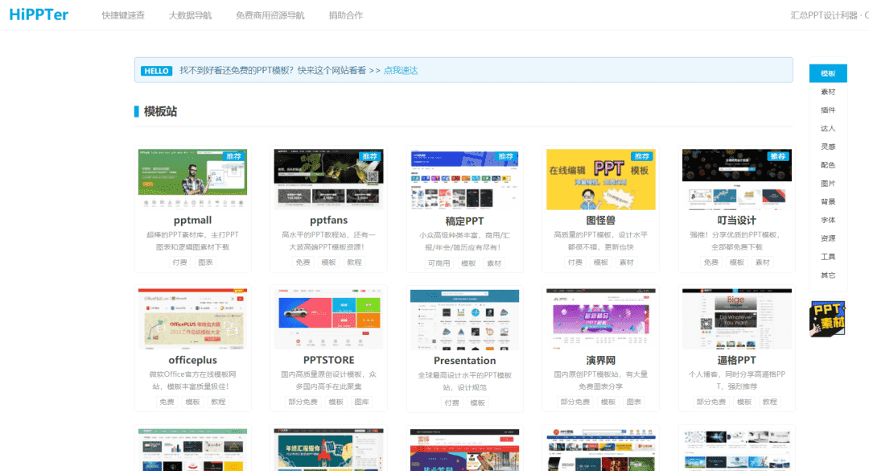Click the PPTSTORE card title
This screenshot has width=869, height=471.
(x=328, y=360)
